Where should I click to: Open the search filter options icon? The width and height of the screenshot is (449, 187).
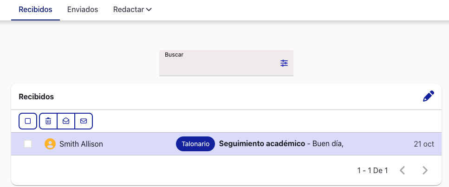coord(284,63)
